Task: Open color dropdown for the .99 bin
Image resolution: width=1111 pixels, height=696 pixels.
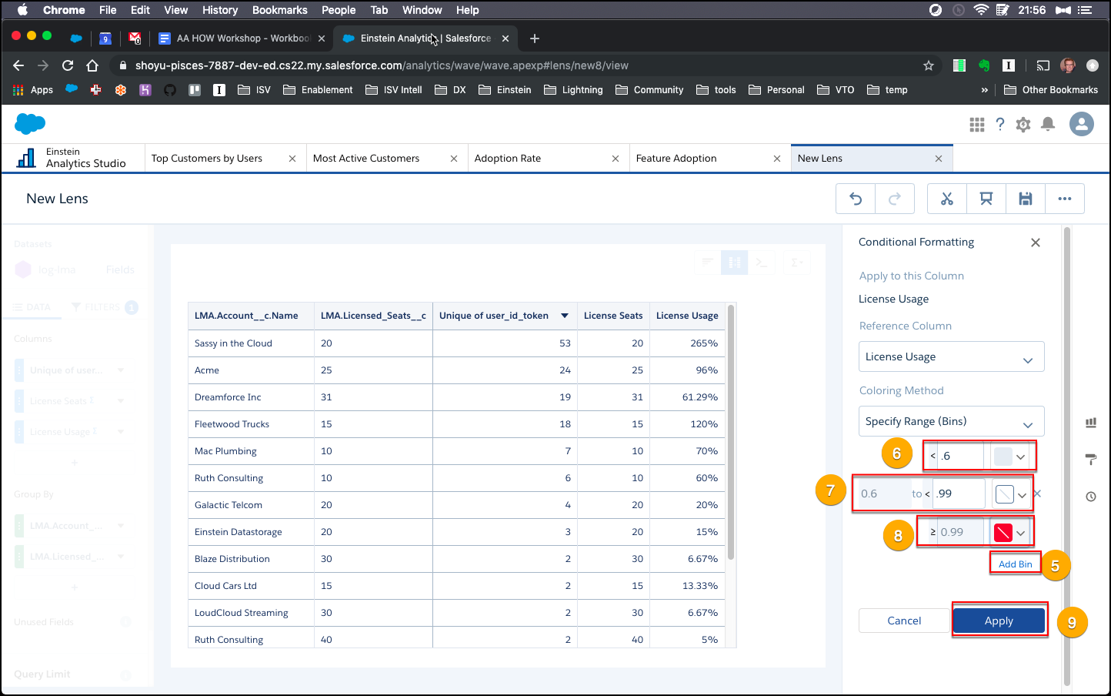Action: pyautogui.click(x=1022, y=496)
